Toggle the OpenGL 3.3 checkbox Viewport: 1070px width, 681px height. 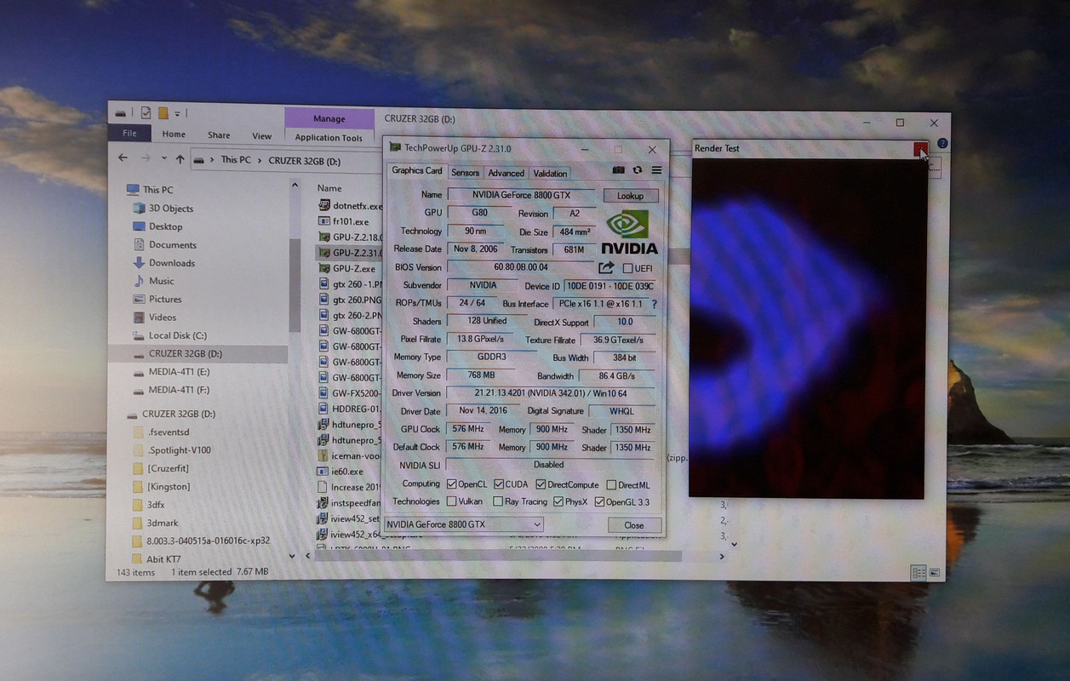599,501
